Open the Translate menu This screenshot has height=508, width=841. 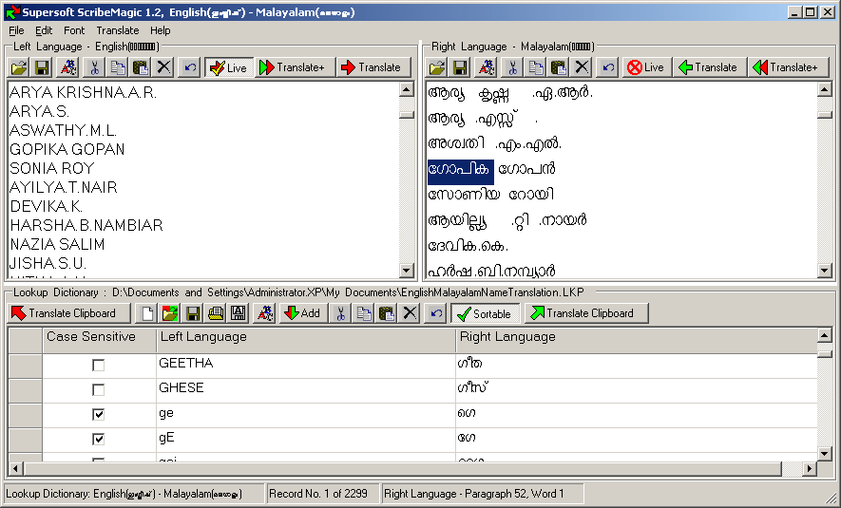click(118, 30)
